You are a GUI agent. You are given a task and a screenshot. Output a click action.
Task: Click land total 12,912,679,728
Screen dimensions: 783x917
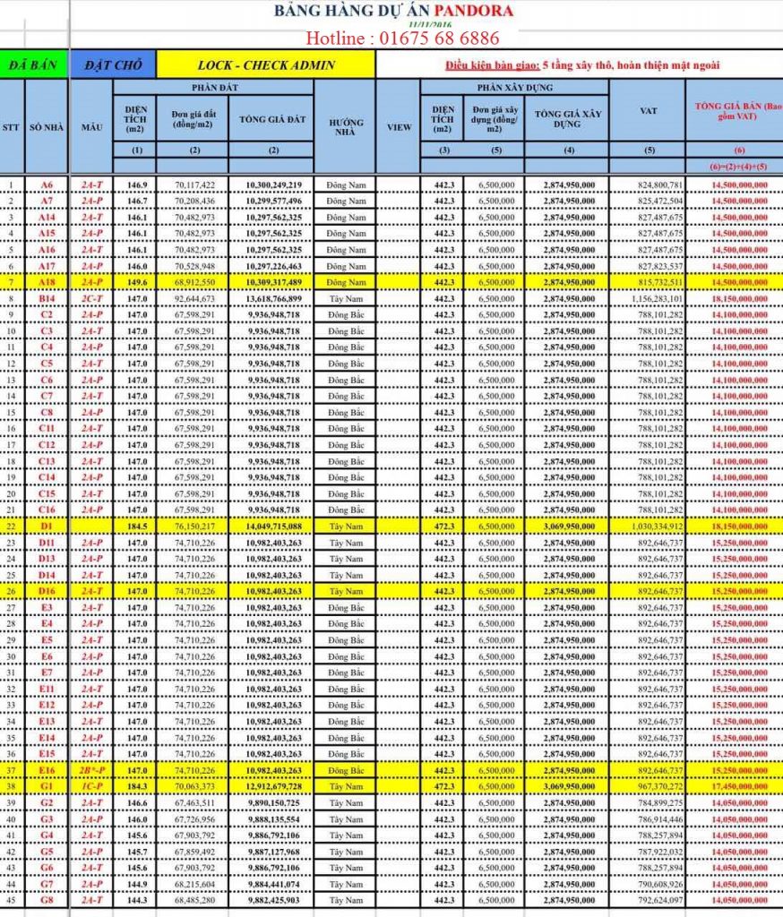coord(274,786)
